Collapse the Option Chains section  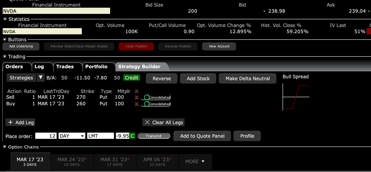tap(5, 147)
